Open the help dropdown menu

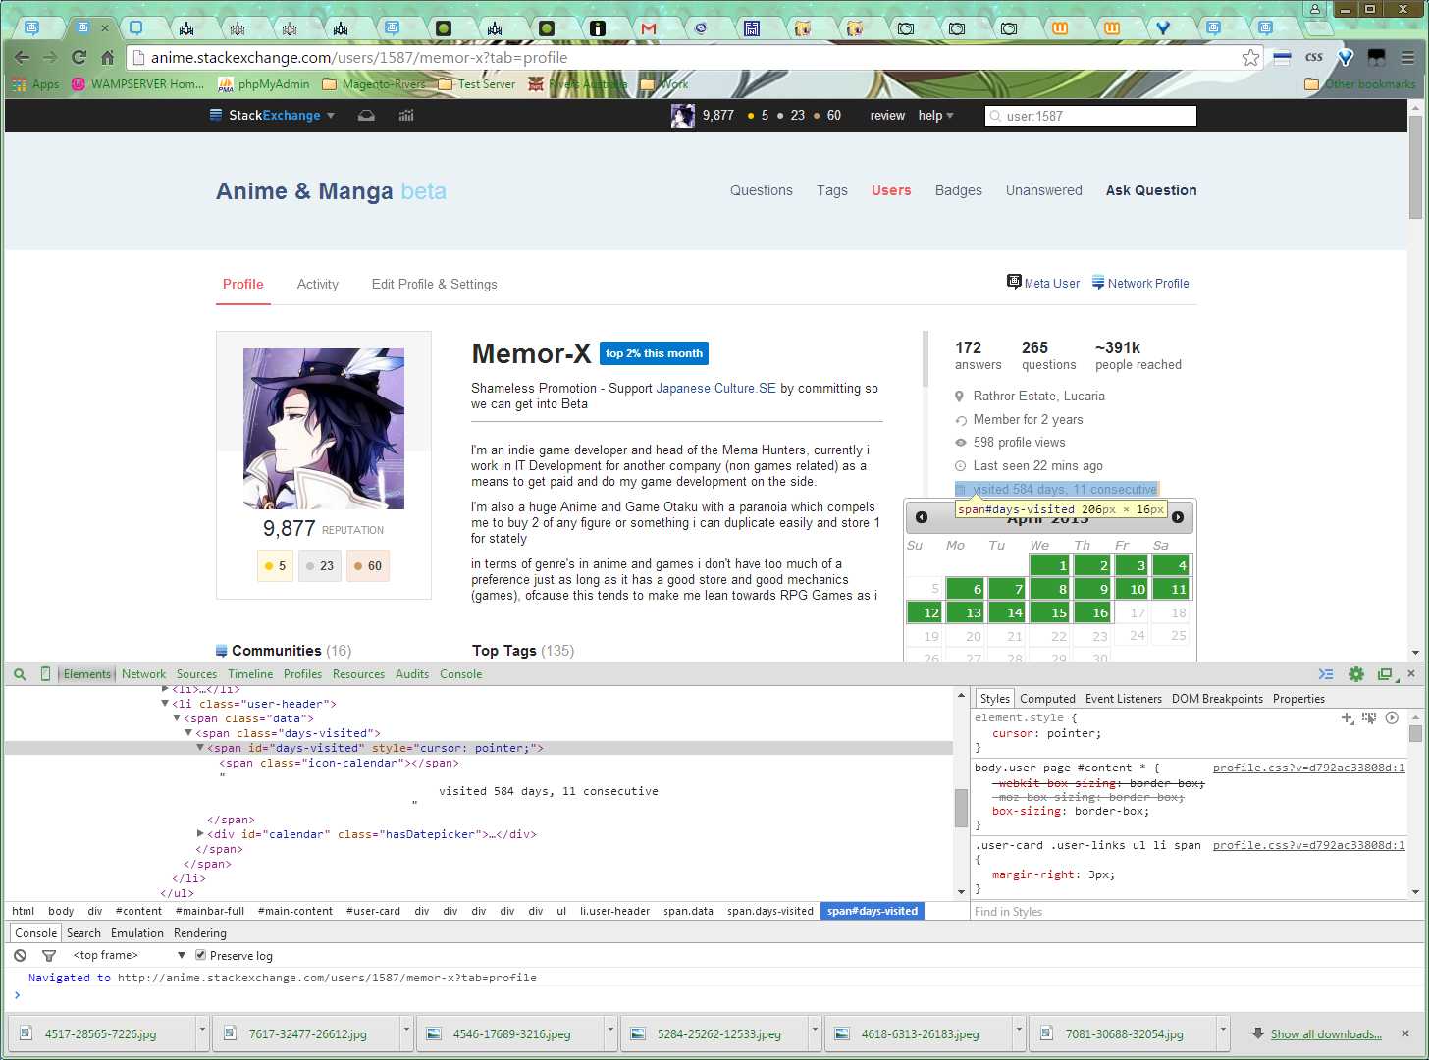pyautogui.click(x=935, y=116)
